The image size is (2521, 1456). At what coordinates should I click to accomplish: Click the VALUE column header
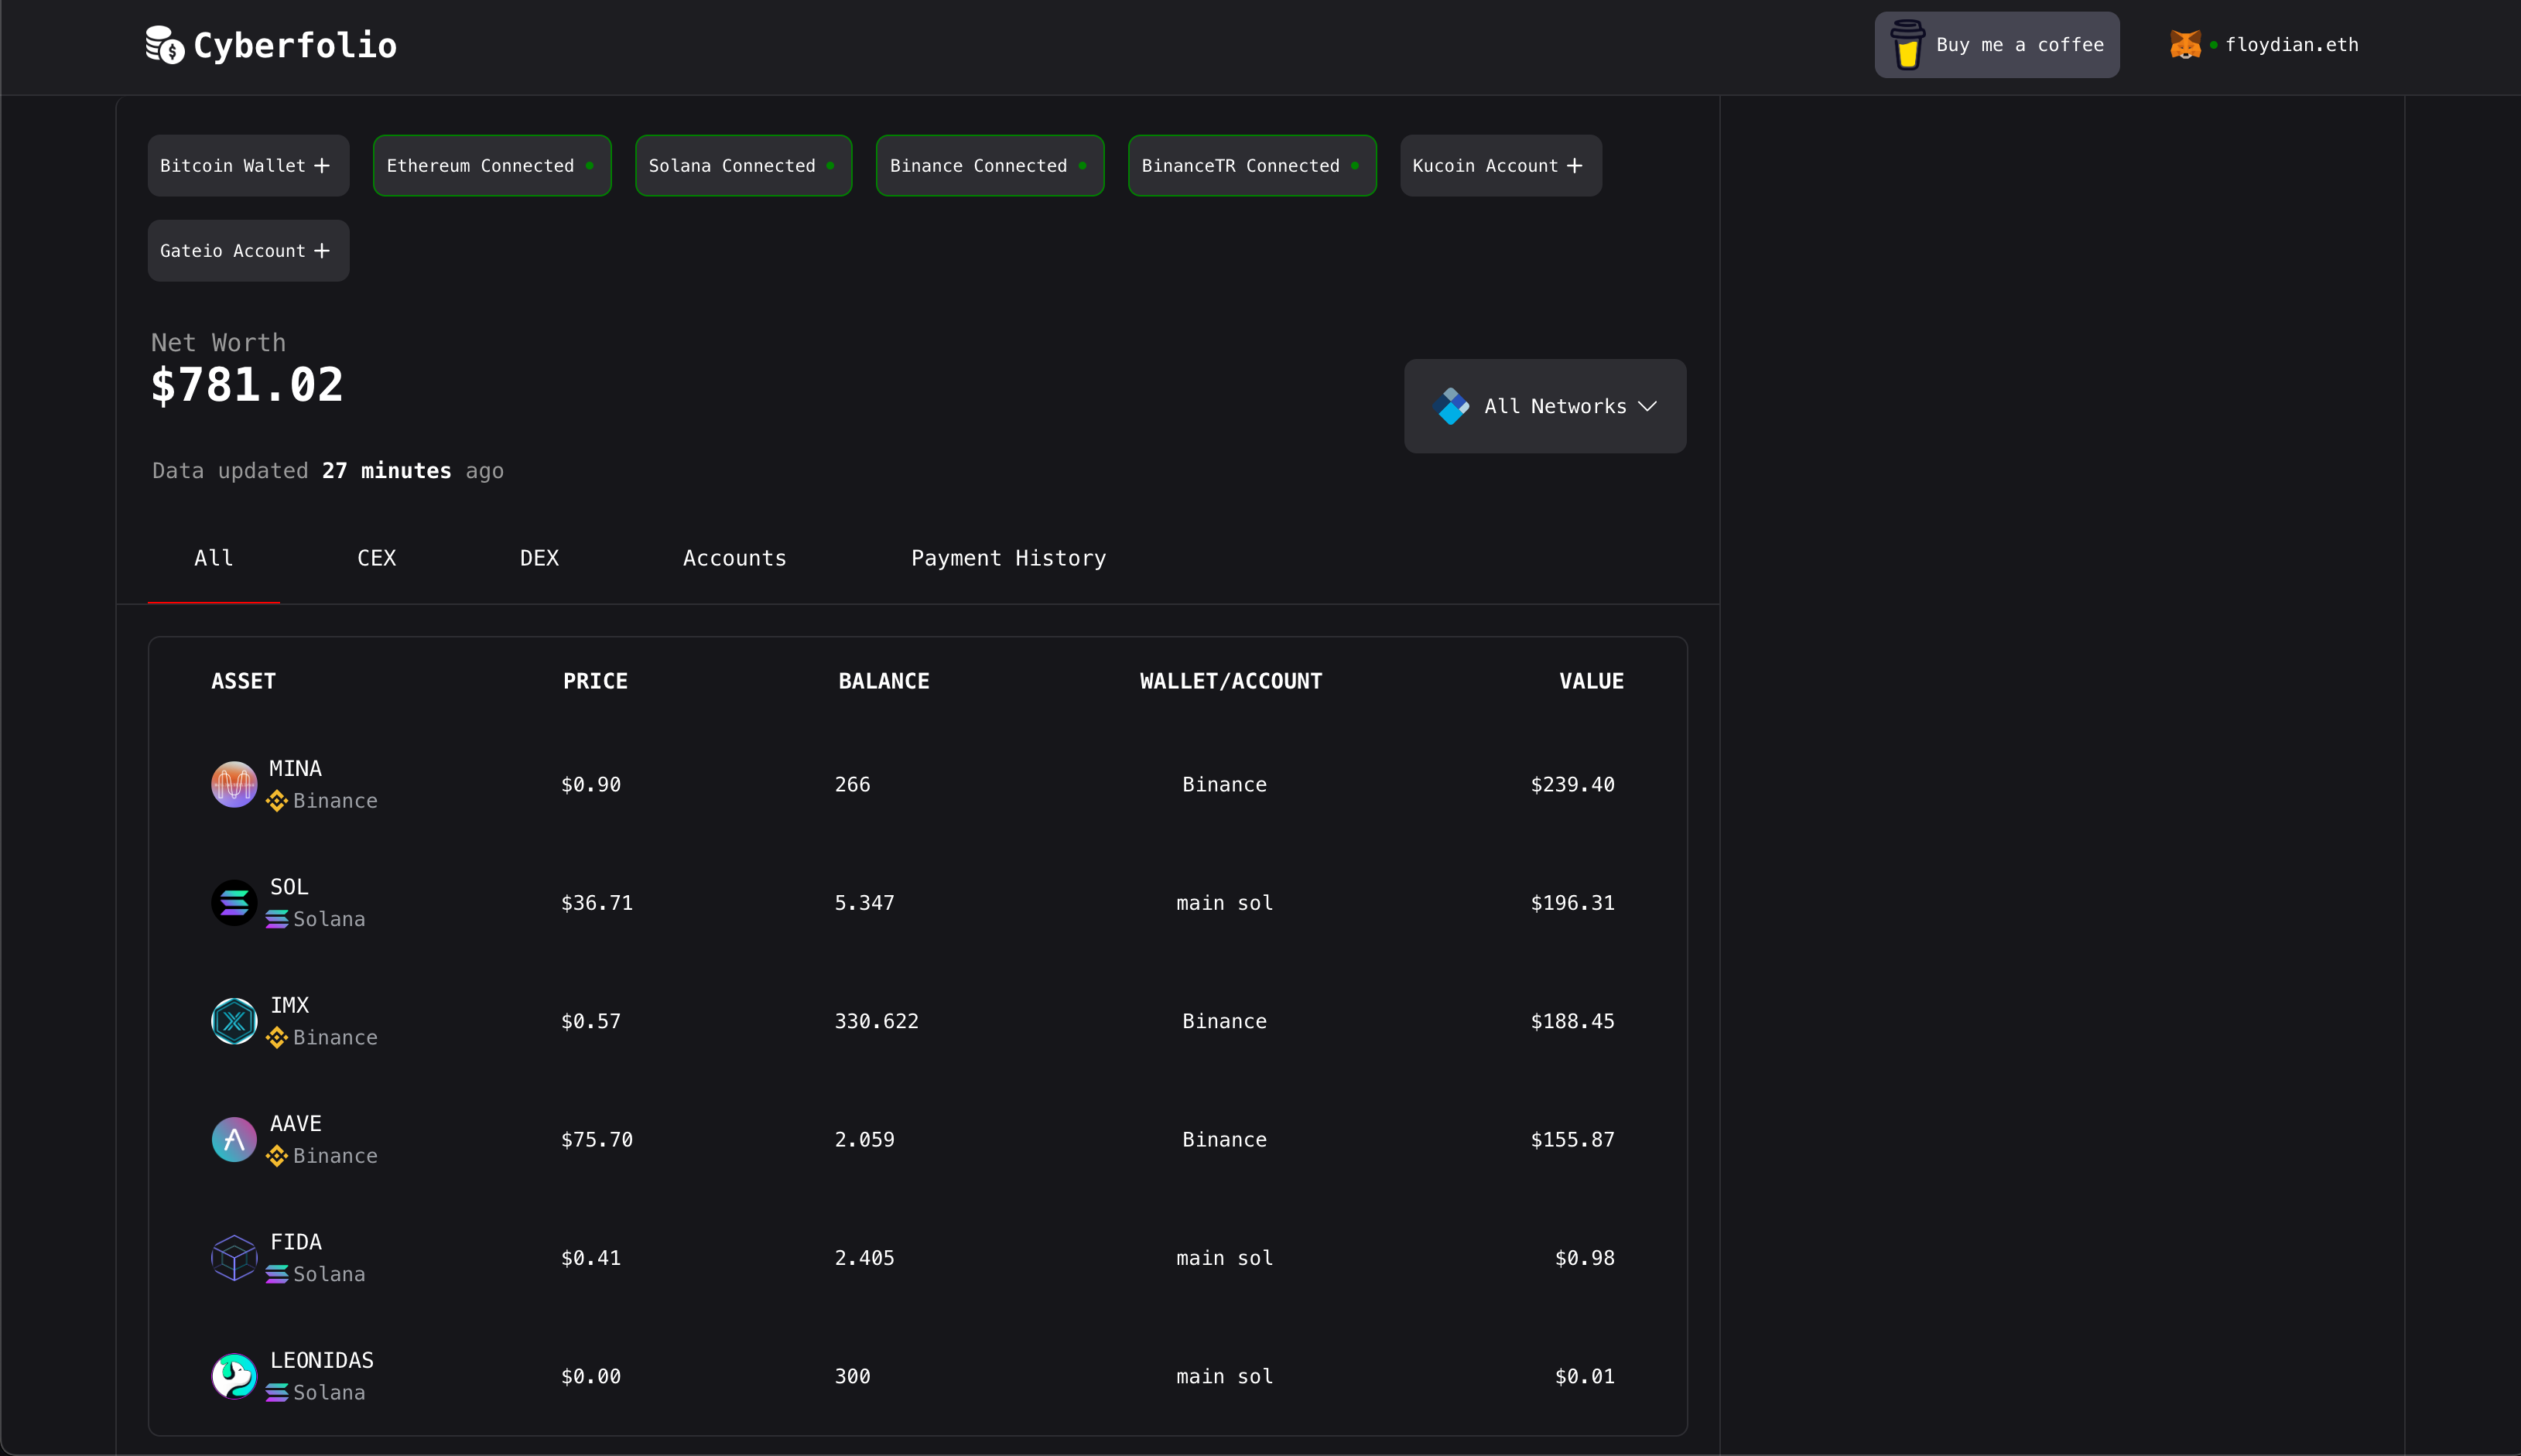coord(1591,681)
